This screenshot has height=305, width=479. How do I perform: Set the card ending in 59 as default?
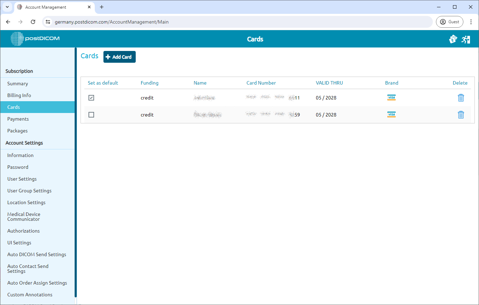91,115
